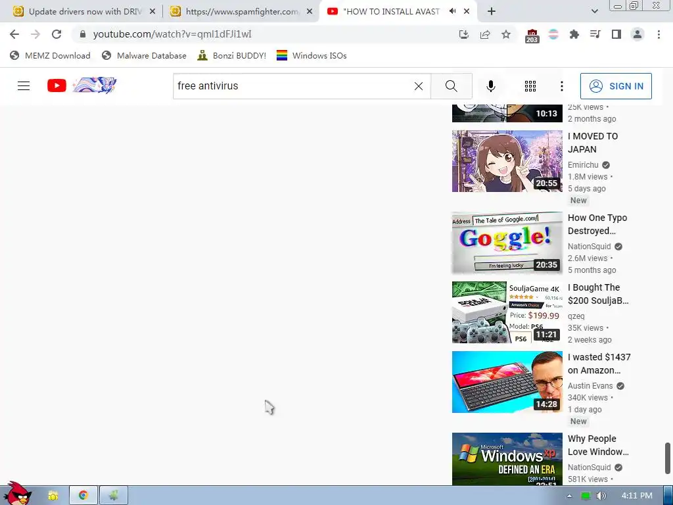The height and width of the screenshot is (505, 673).
Task: Open the Austin Evans channel name
Action: tap(590, 385)
